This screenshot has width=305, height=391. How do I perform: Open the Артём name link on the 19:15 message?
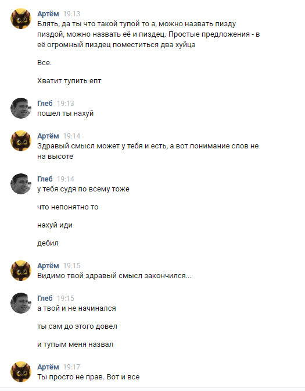click(48, 265)
